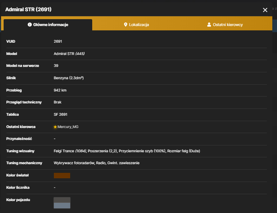Click the Gwint. zawieszenie entry
Image resolution: width=277 pixels, height=213 pixels.
[123, 163]
